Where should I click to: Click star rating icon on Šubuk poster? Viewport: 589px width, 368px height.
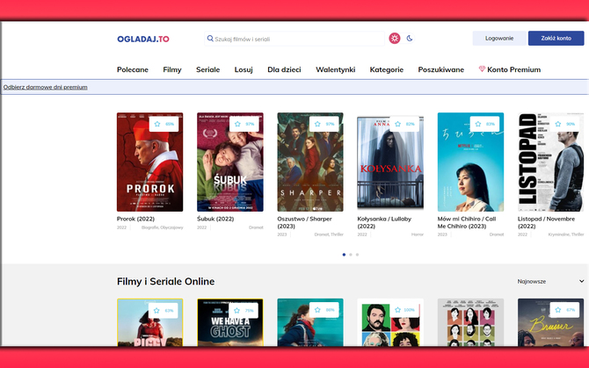[x=237, y=124]
